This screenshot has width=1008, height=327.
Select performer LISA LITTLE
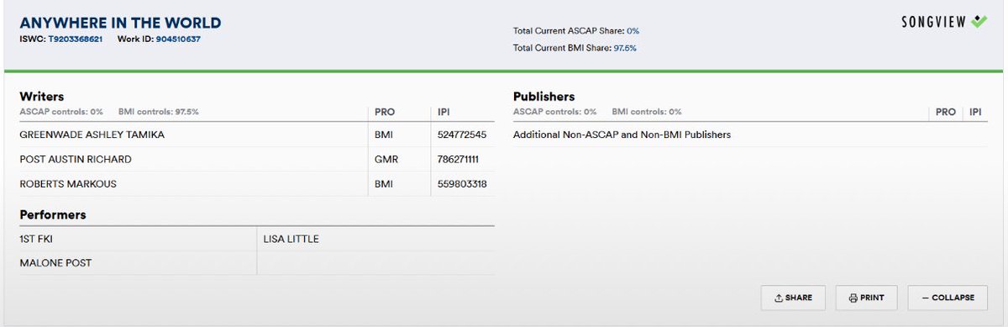(x=291, y=239)
